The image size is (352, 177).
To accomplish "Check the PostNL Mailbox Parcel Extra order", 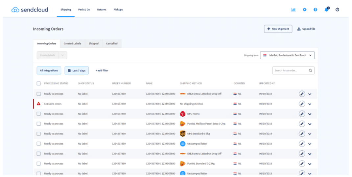I will pyautogui.click(x=38, y=124).
